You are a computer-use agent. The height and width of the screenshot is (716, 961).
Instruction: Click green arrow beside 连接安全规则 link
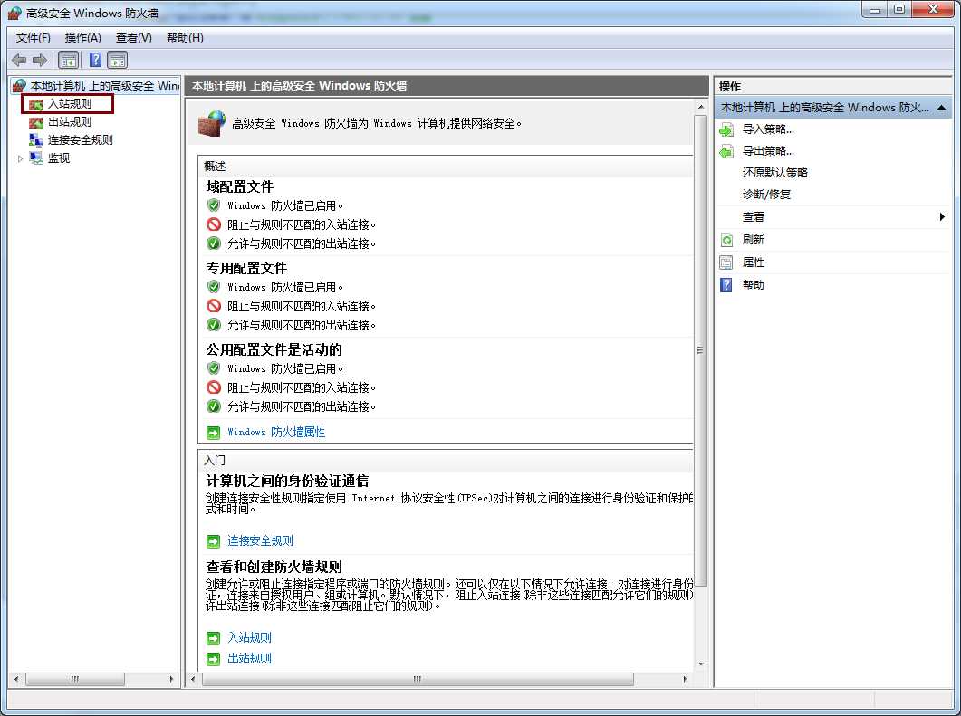(213, 541)
